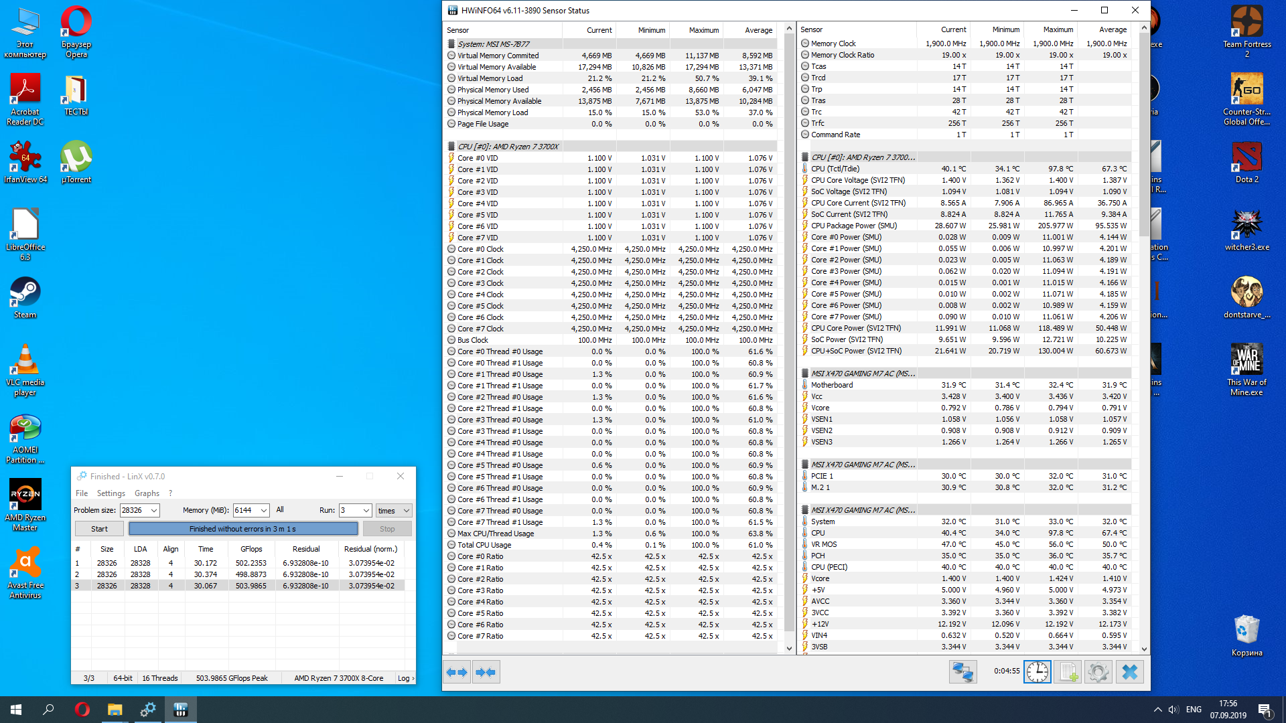Click the 'Finished without errors' progress bar
Image resolution: width=1286 pixels, height=723 pixels.
point(243,529)
